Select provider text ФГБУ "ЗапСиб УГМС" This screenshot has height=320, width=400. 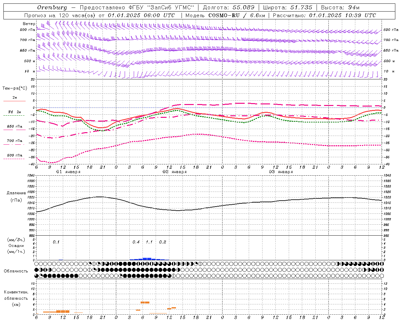(161, 7)
